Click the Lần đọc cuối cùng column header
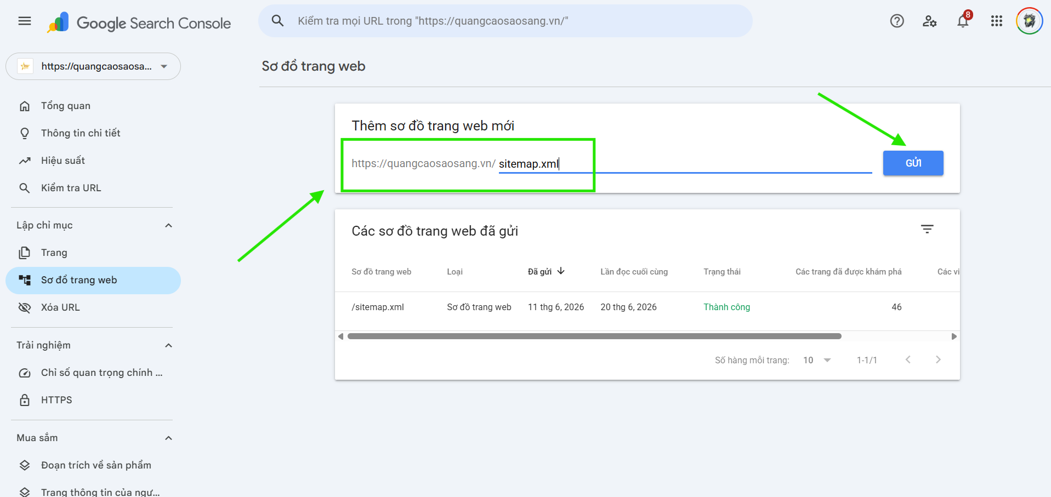1051x497 pixels. [x=634, y=272]
